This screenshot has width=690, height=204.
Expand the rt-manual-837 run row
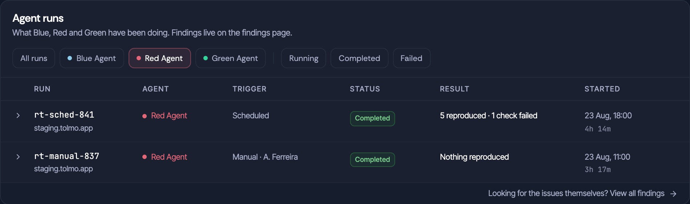[18, 157]
